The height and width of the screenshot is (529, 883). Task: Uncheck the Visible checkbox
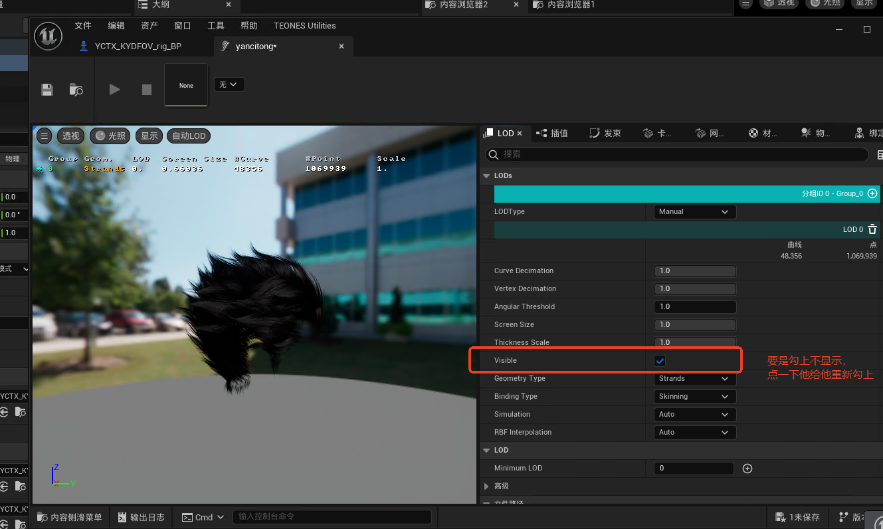pos(660,361)
